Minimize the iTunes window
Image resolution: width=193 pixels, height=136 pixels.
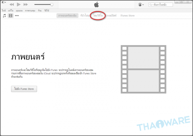177,2
